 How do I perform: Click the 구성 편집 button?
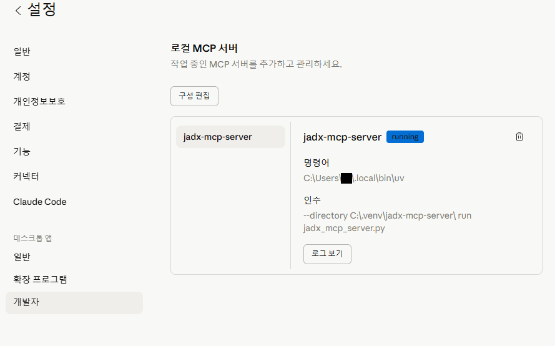tap(194, 96)
